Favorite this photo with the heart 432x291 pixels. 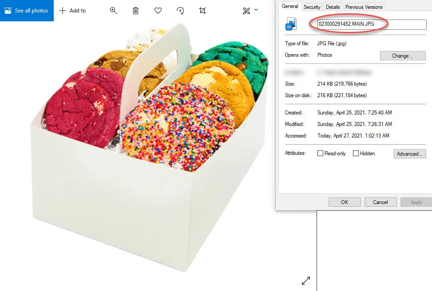tap(158, 10)
